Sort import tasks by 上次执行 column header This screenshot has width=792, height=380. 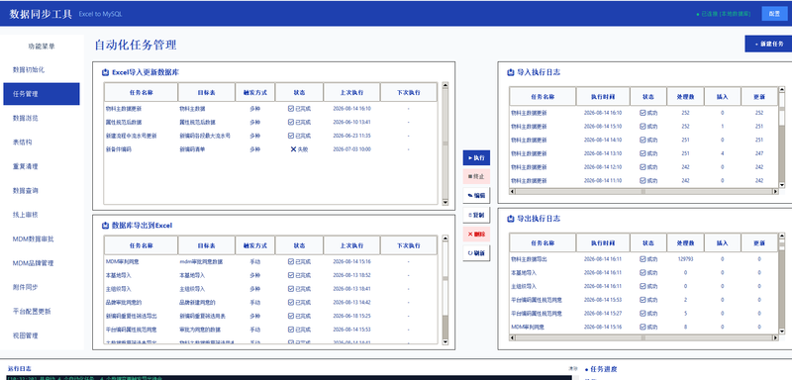point(351,93)
